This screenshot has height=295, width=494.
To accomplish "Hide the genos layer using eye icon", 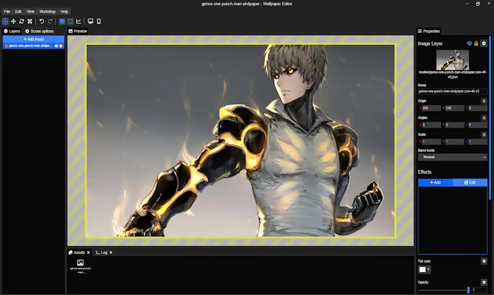I will click(x=56, y=45).
